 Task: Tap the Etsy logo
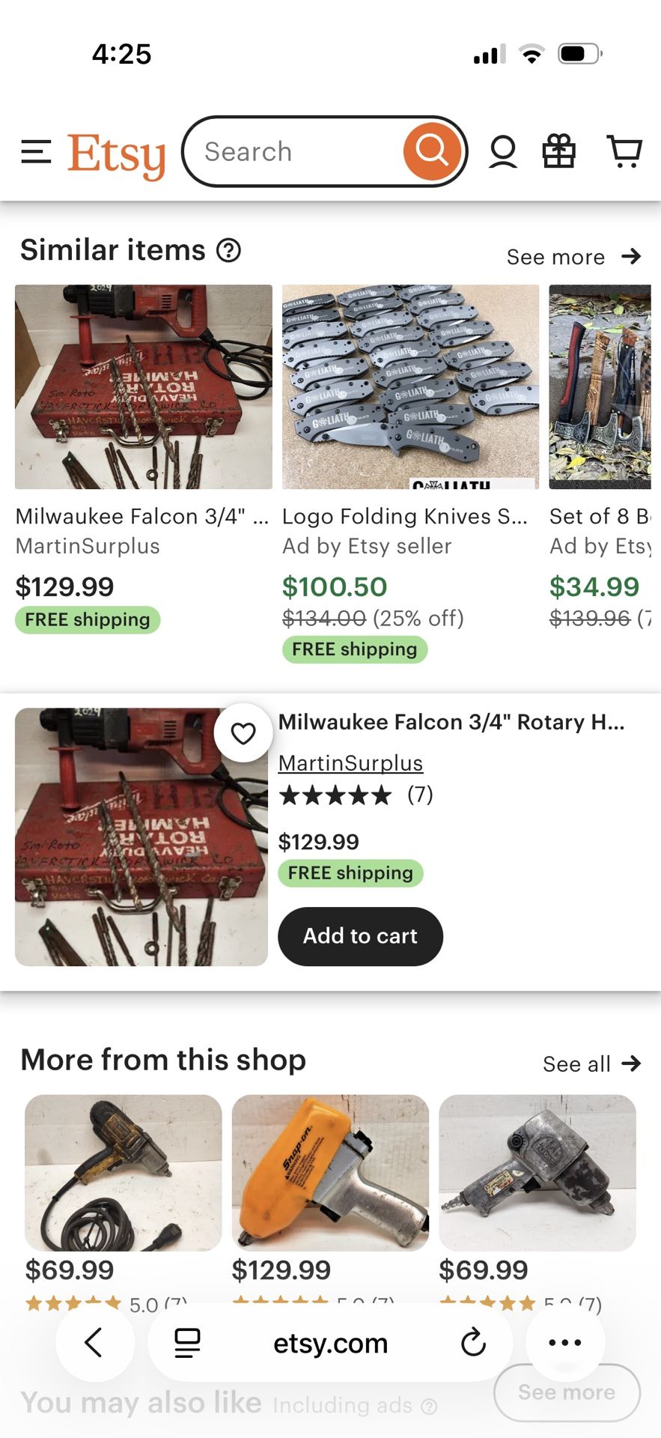pos(117,155)
